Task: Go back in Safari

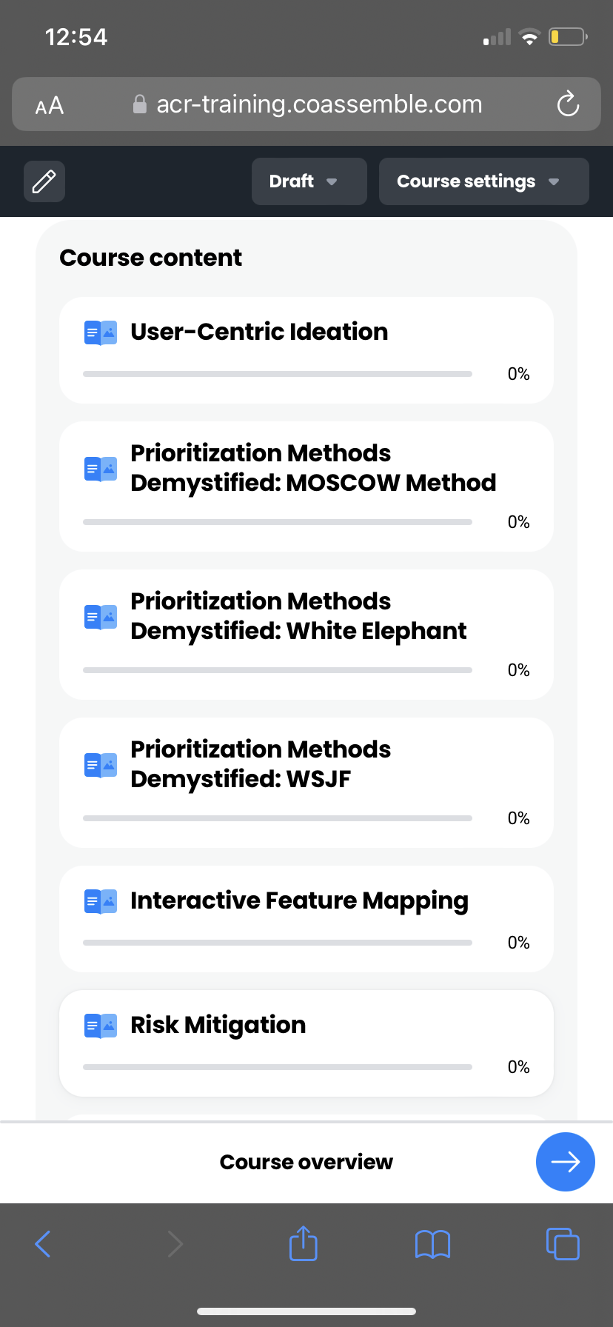Action: pos(43,1244)
